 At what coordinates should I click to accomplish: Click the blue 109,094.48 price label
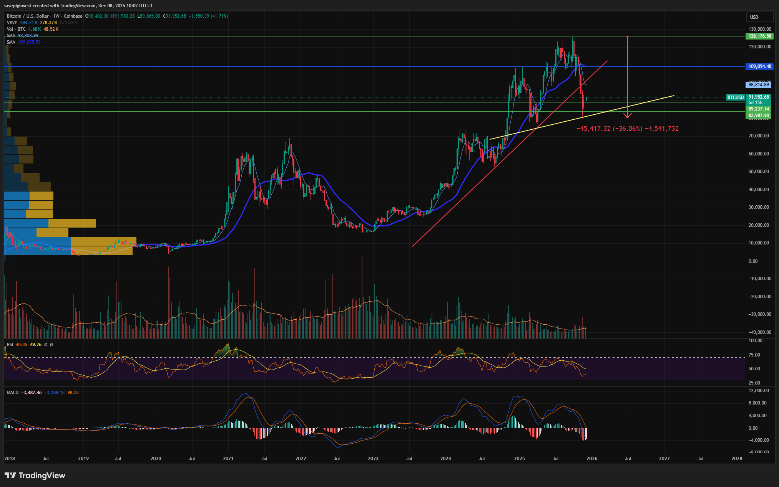pos(759,66)
